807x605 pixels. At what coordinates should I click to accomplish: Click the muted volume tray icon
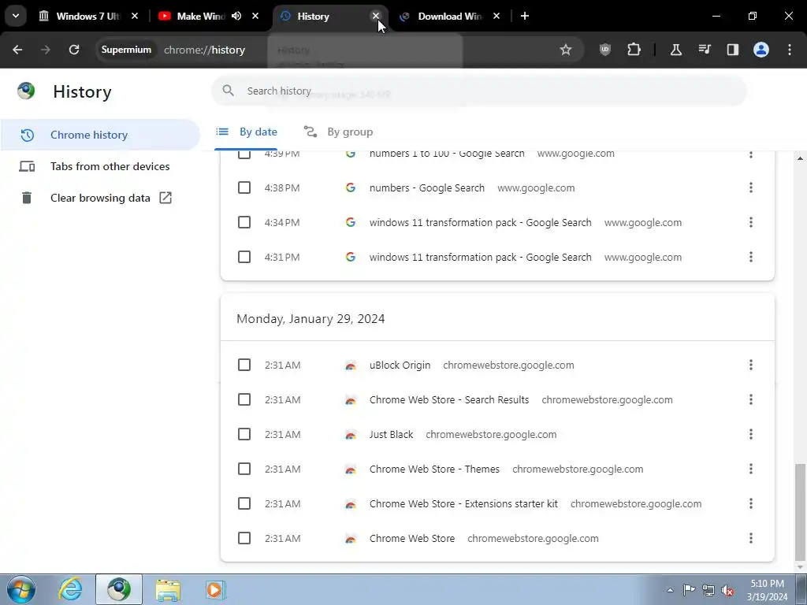(x=727, y=590)
